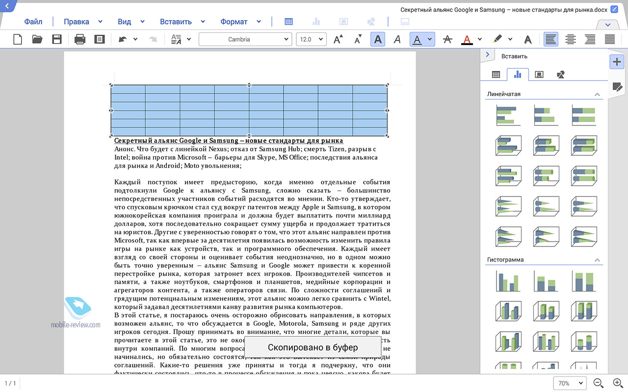This screenshot has width=628, height=392.
Task: Choose stacked 2D bar chart thumbnail
Action: click(x=546, y=115)
